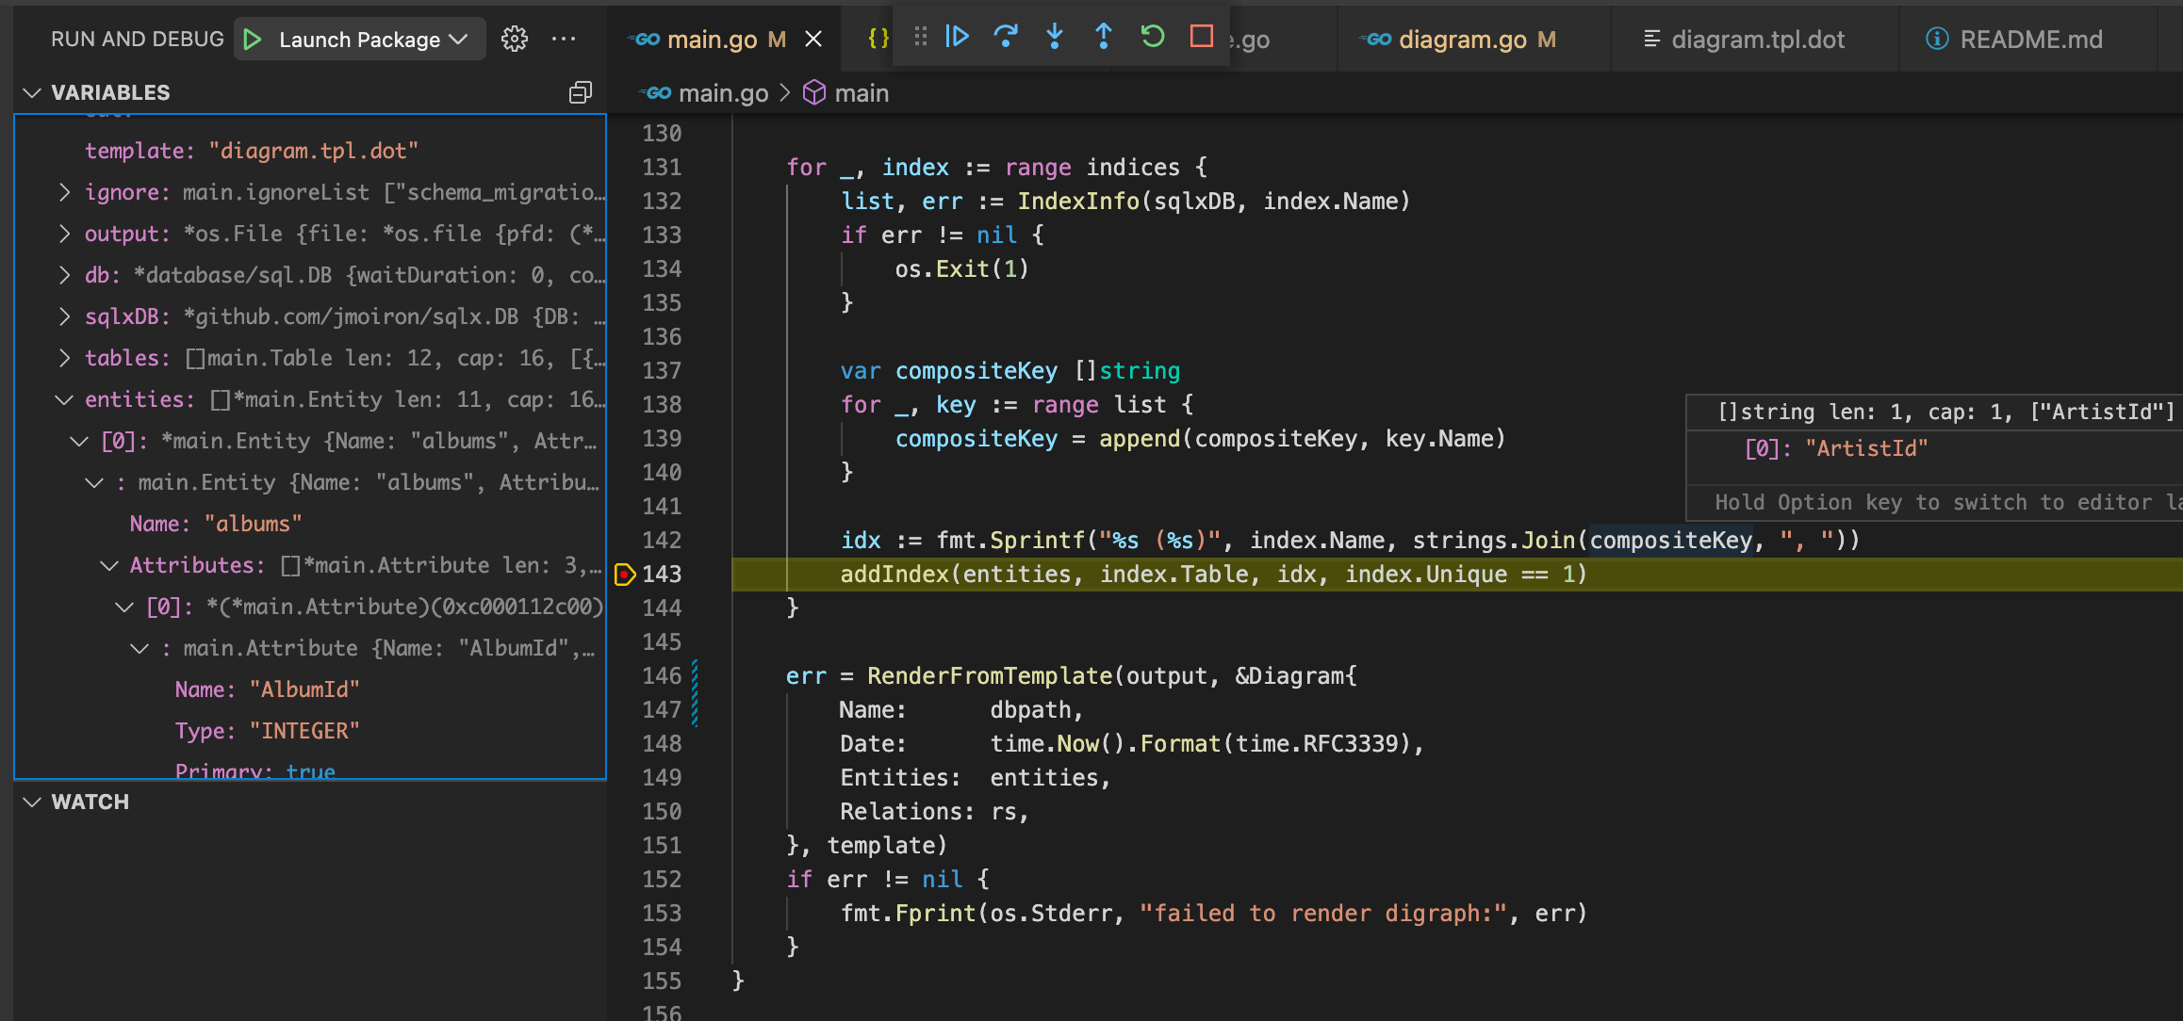Open the Run and Debug more actions menu
Screen dimensions: 2183x1021
(564, 40)
